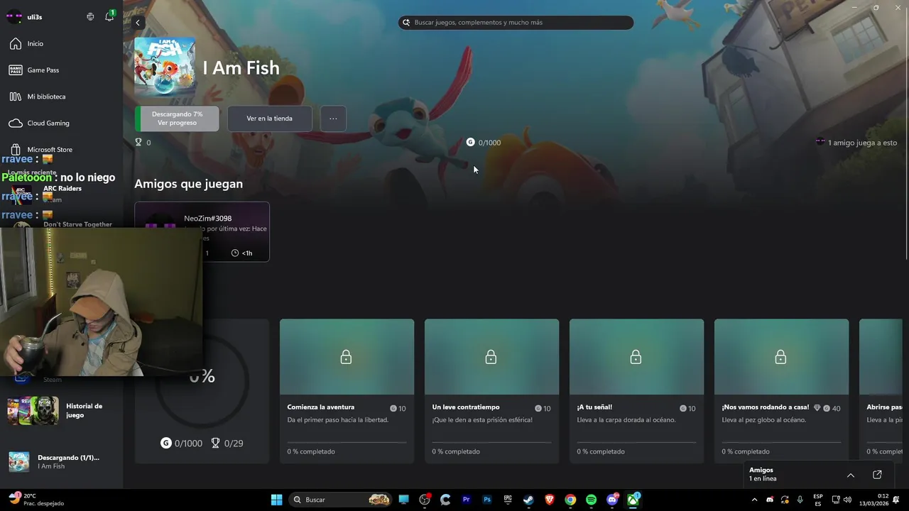Screen dimensions: 909x511
Task: Click the trophy icon on the game header
Action: (138, 143)
